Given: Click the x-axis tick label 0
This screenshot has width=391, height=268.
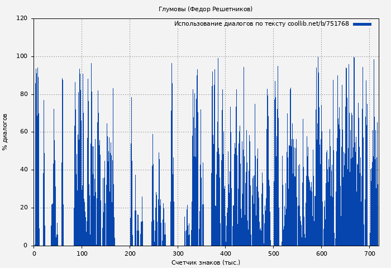Looking at the screenshot, I should pyautogui.click(x=34, y=253).
